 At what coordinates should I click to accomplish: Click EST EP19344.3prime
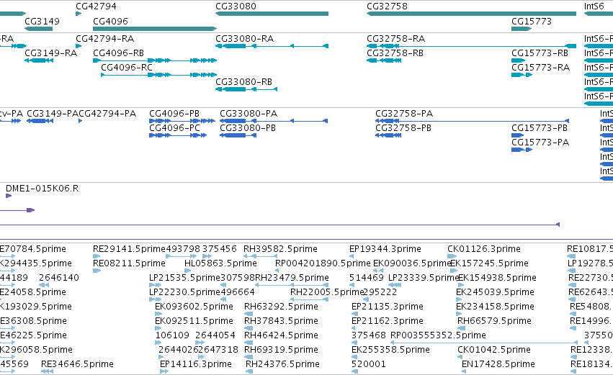click(385, 249)
